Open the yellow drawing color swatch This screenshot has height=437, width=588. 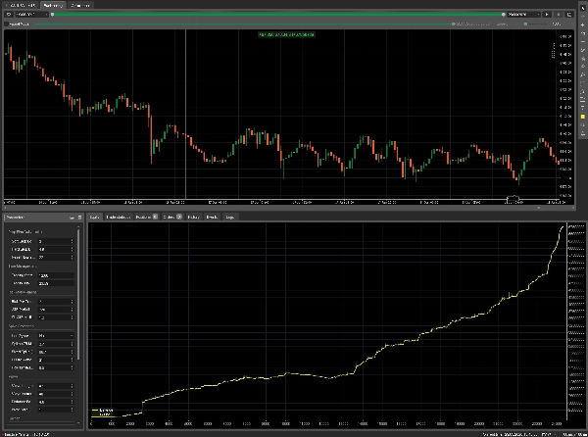[x=583, y=117]
